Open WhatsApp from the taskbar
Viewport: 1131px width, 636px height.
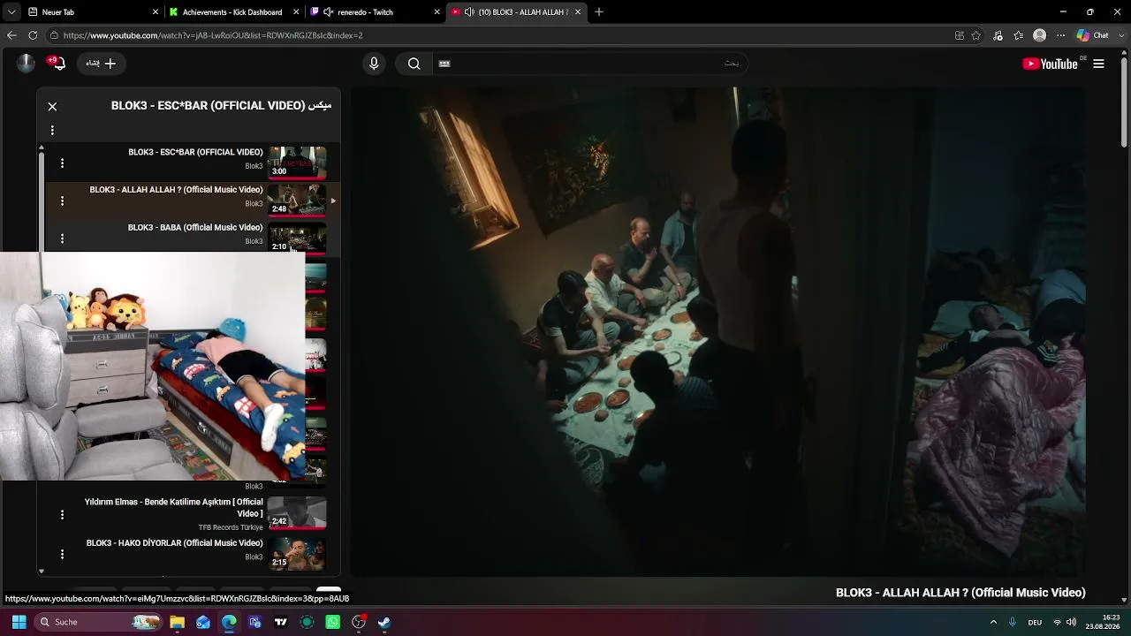[333, 622]
